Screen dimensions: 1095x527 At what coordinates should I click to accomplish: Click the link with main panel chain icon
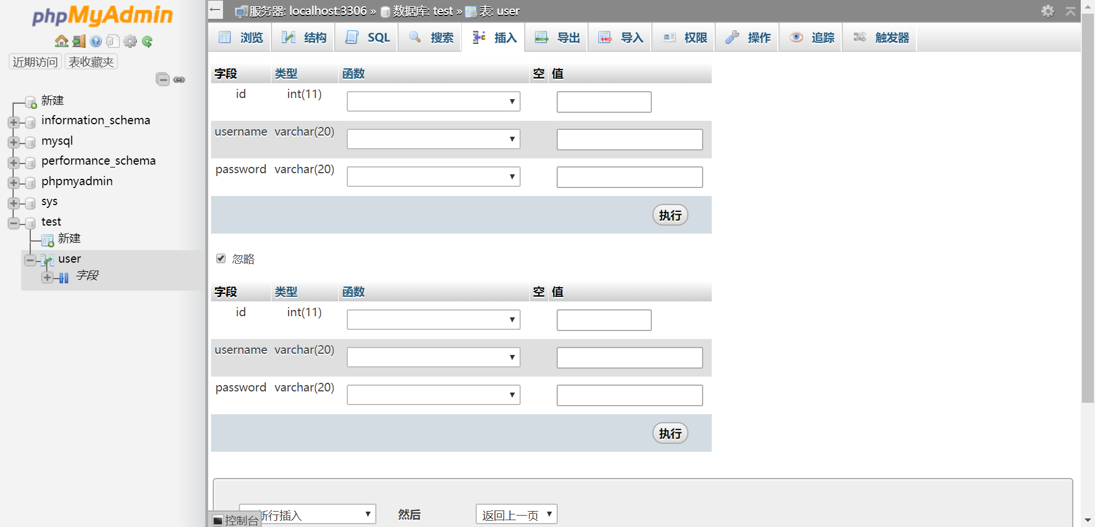pyautogui.click(x=179, y=80)
